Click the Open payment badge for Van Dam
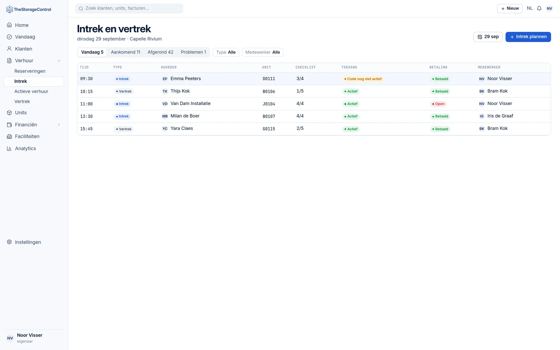The image size is (560, 350). (x=438, y=104)
